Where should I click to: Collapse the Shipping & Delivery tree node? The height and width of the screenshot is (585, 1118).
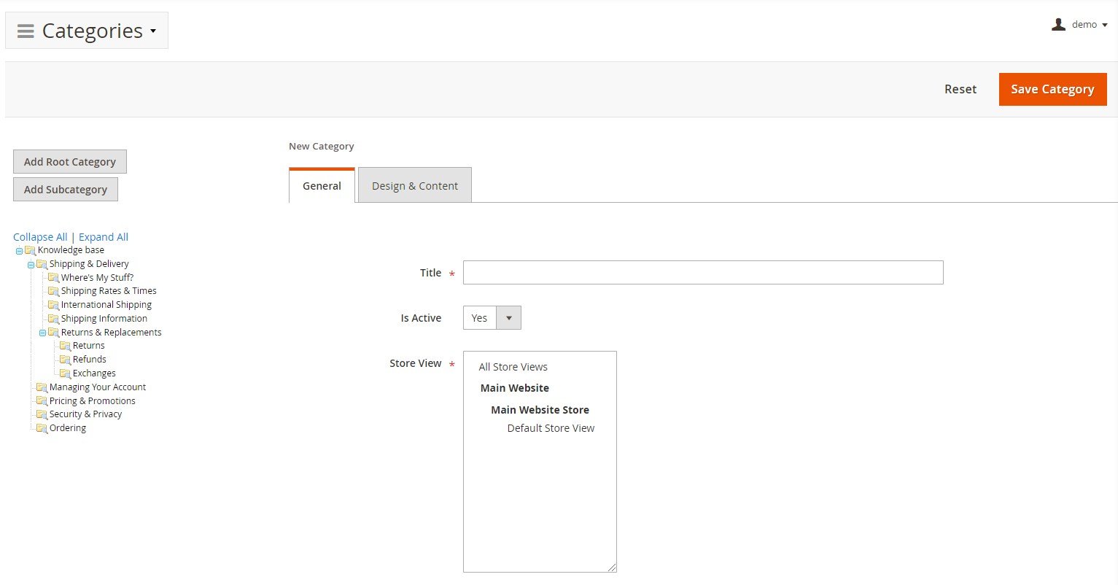31,265
